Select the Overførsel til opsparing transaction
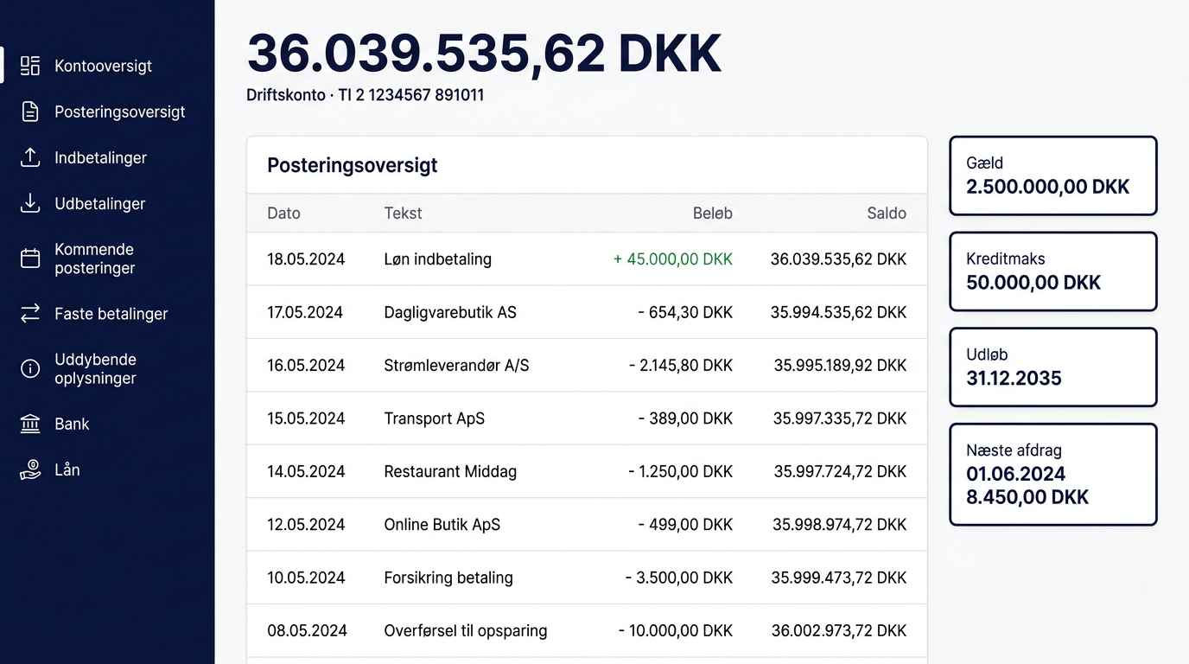The width and height of the screenshot is (1189, 664). click(x=587, y=630)
